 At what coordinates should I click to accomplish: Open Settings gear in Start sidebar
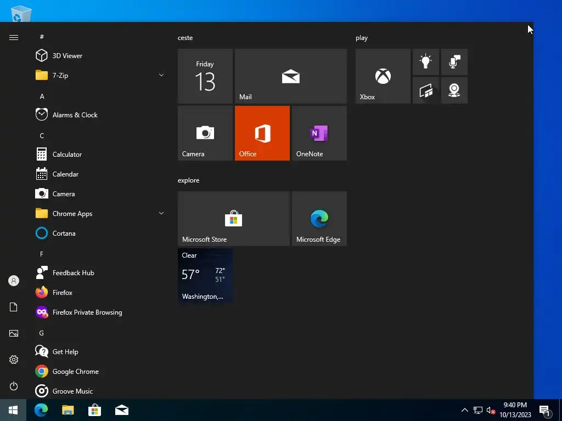click(x=14, y=360)
